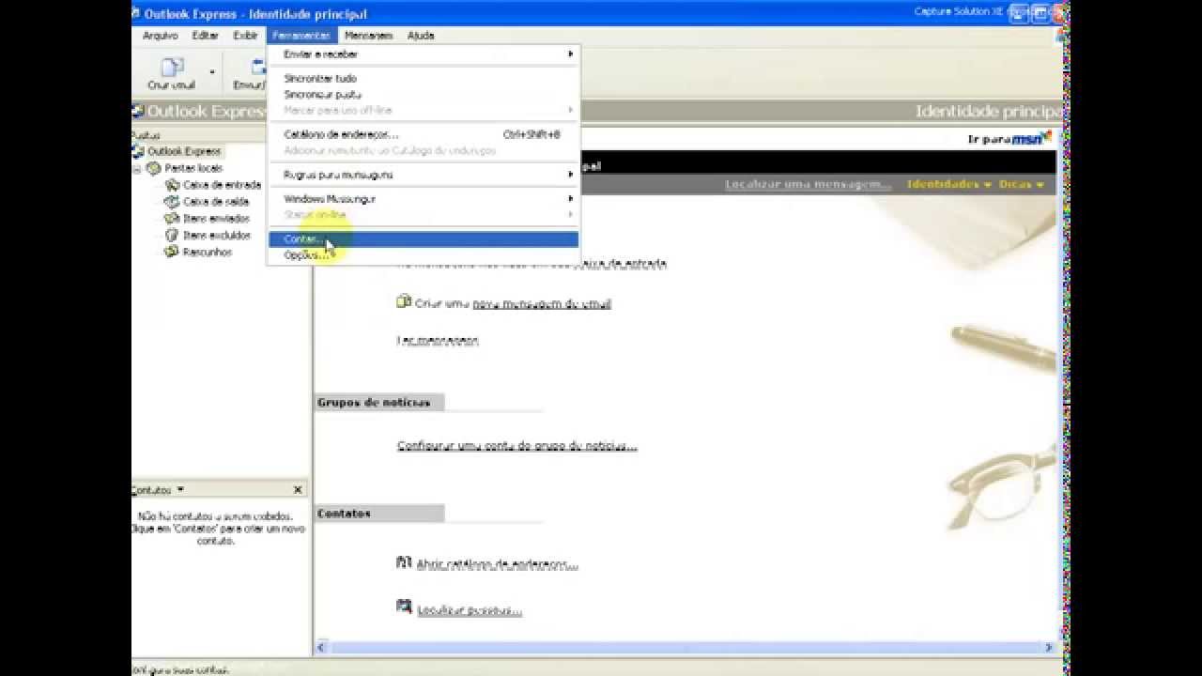Click the Enviar/receber toolbar icon

pyautogui.click(x=257, y=68)
